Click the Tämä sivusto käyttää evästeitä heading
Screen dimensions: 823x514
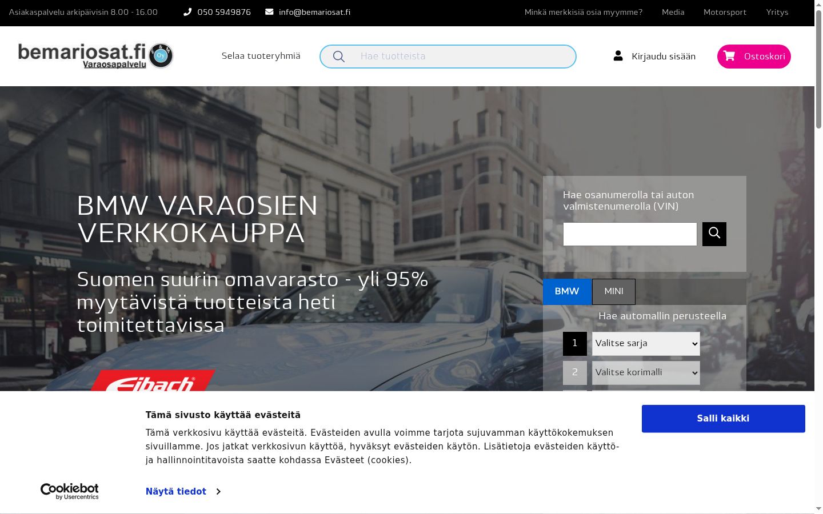pyautogui.click(x=223, y=415)
